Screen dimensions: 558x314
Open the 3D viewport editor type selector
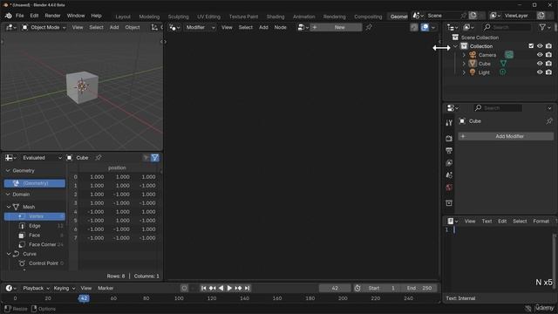10,27
